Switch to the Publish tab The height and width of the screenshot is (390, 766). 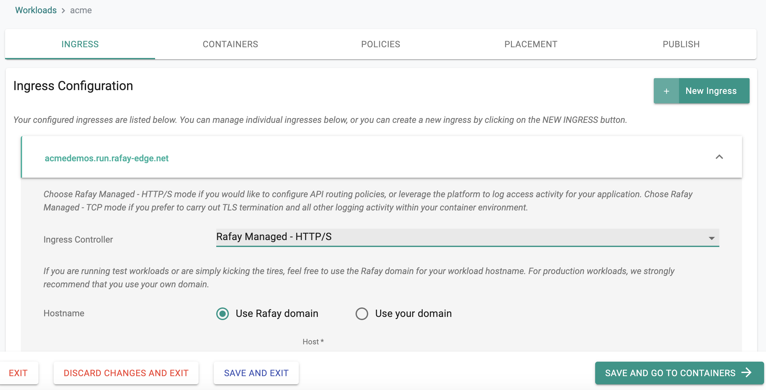(x=681, y=44)
